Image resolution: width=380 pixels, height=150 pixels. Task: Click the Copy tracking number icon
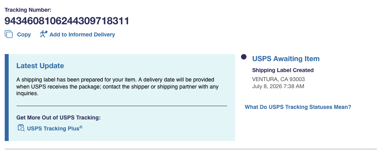click(x=9, y=34)
